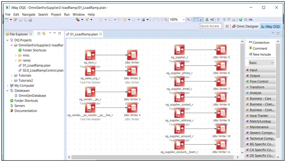Click the Zoom out magnifier icon
The width and height of the screenshot is (286, 162).
tap(166, 19)
